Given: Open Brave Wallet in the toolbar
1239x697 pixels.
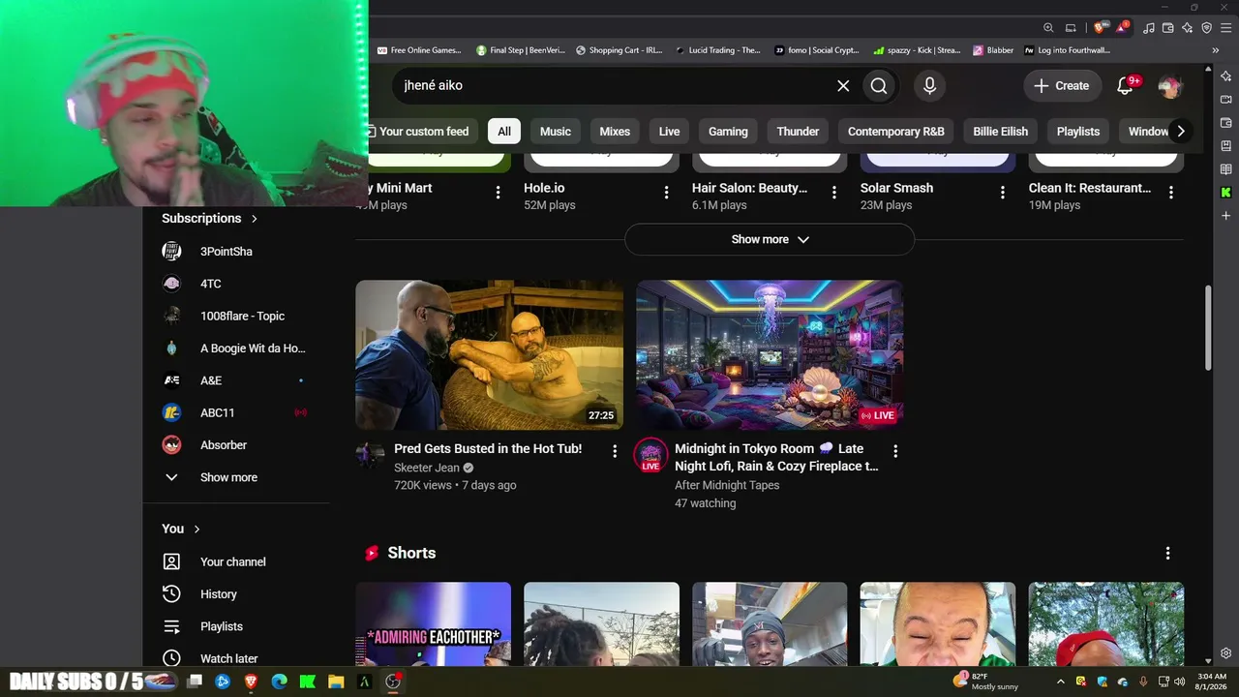Looking at the screenshot, I should (x=1168, y=28).
